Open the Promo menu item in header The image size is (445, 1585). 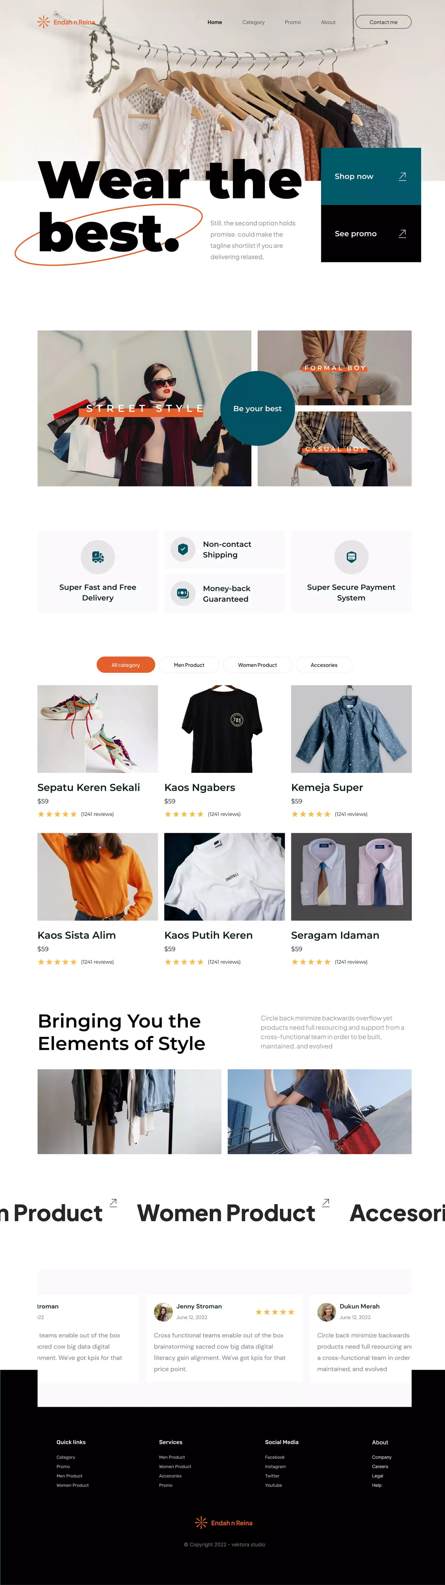pyautogui.click(x=293, y=22)
